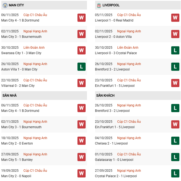Click the MAN CITY team header title
181x181 pixels.
pyautogui.click(x=16, y=5)
